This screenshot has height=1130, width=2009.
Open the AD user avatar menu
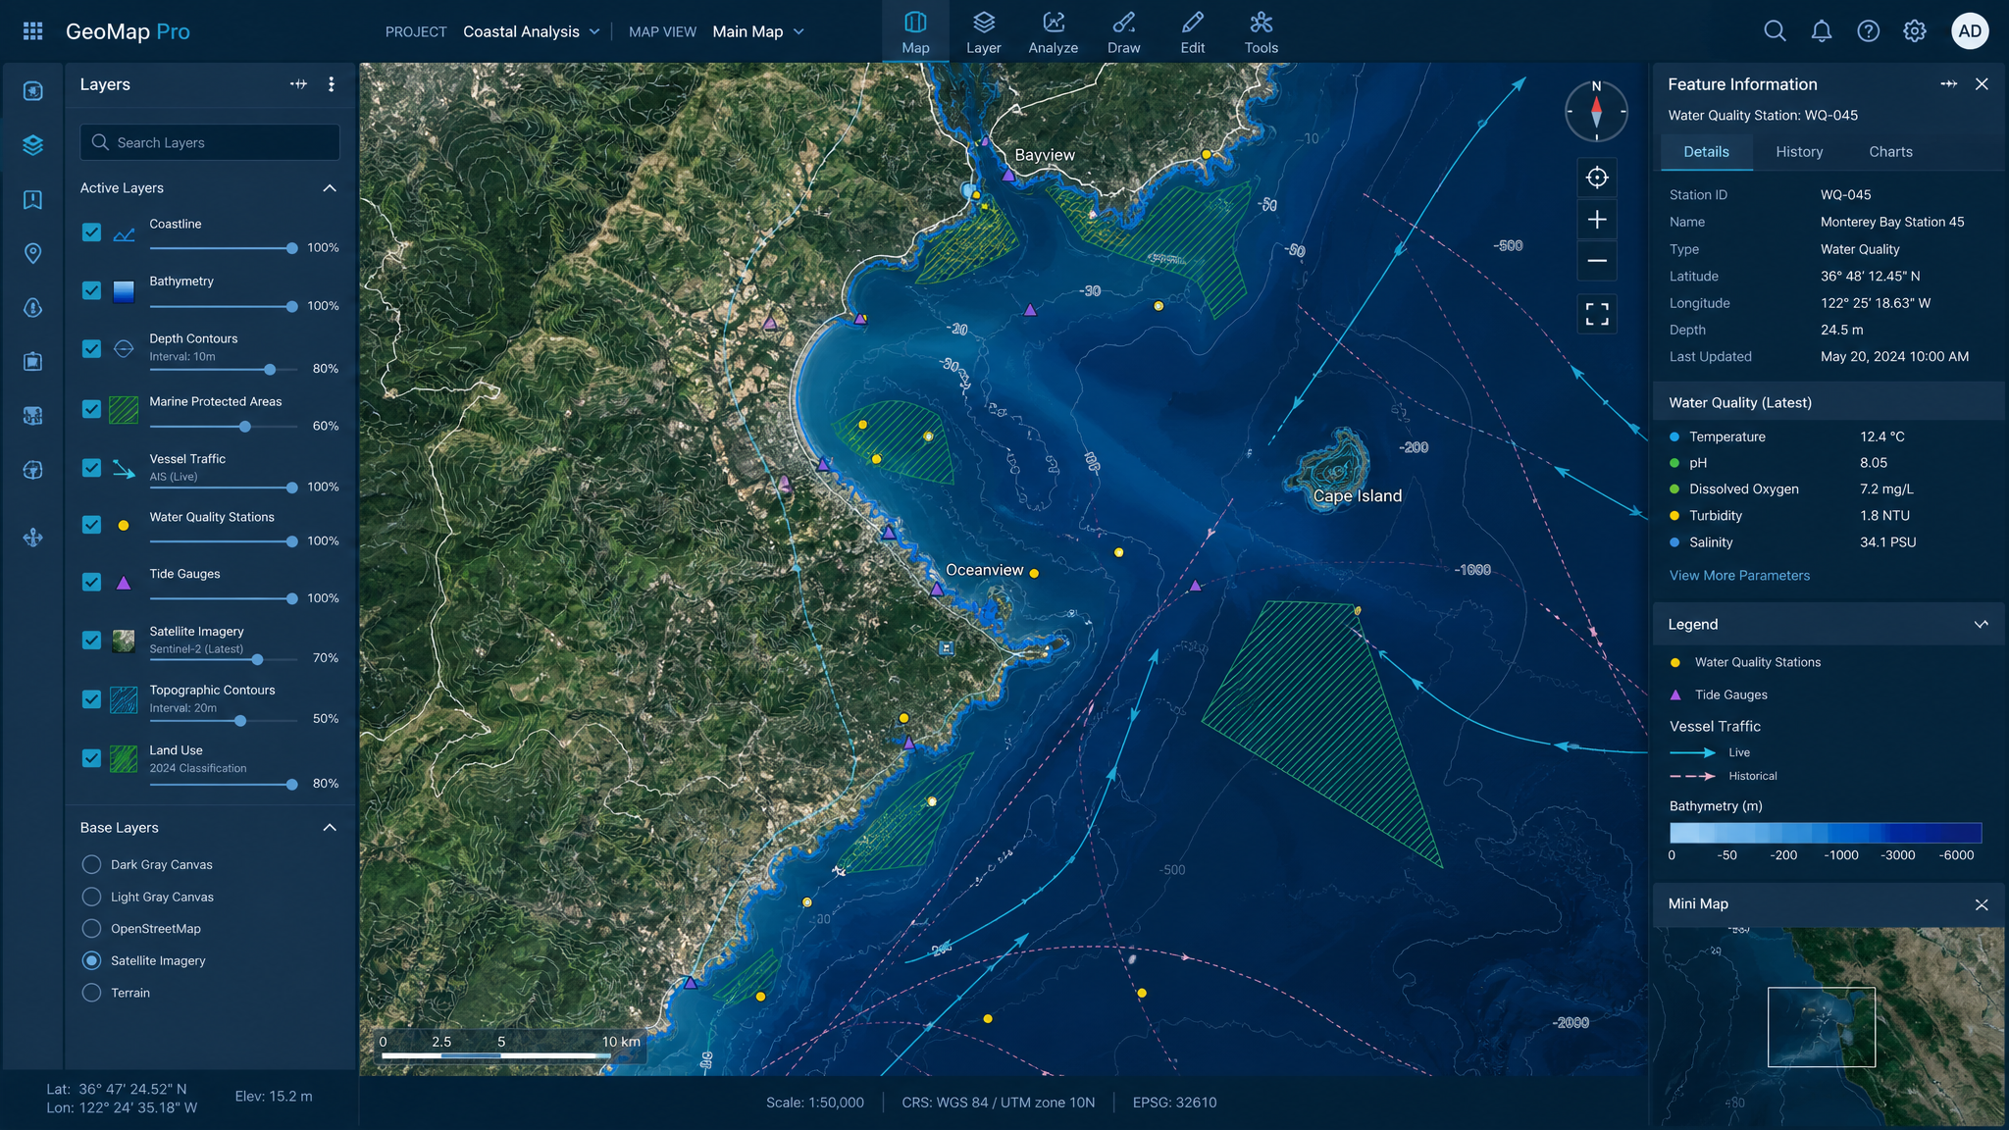click(x=1970, y=31)
